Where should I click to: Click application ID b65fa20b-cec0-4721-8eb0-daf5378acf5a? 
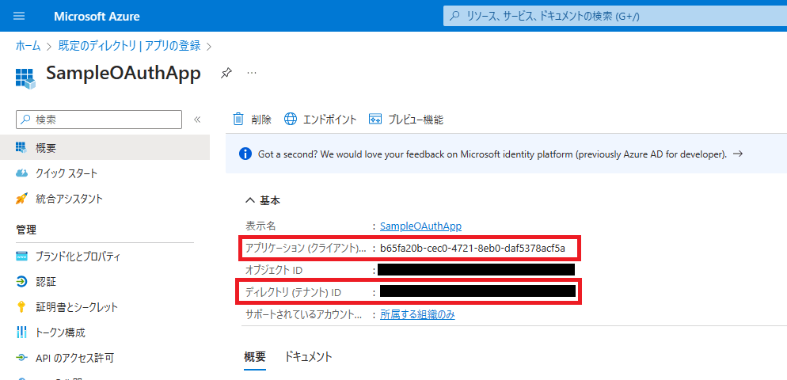pyautogui.click(x=473, y=248)
